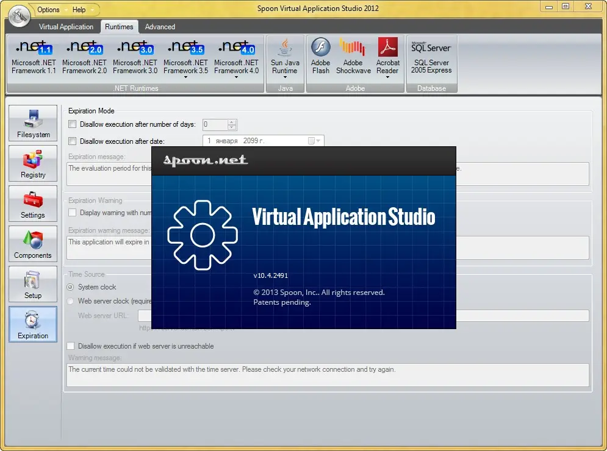Switch to the Virtual Application tab
This screenshot has width=607, height=451.
tap(66, 27)
